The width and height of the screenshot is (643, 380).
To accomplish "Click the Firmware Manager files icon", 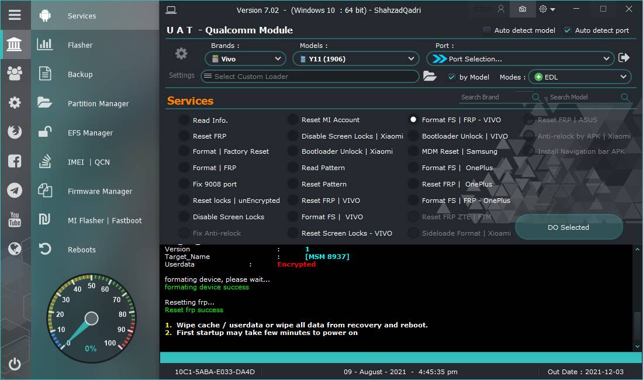I will [44, 190].
